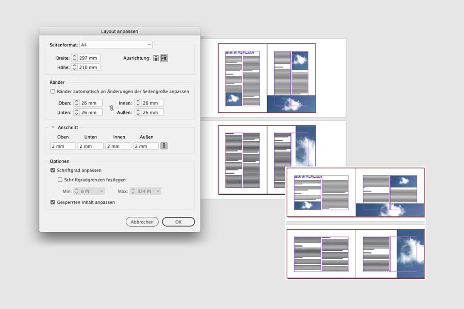This screenshot has height=309, width=464.
Task: Uncheck Schriftgrad anpassen
Action: click(53, 170)
